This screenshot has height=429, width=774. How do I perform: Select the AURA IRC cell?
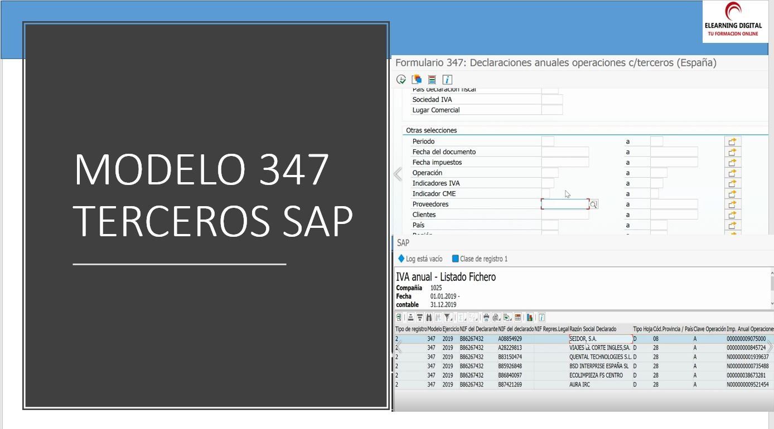tap(601, 385)
